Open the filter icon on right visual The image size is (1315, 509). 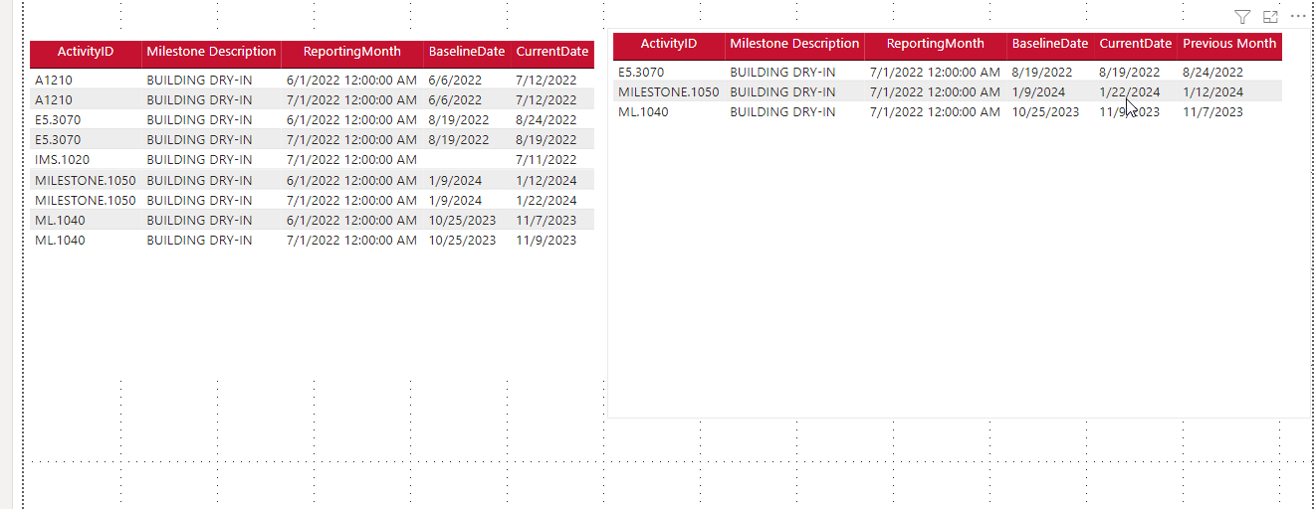click(x=1242, y=17)
